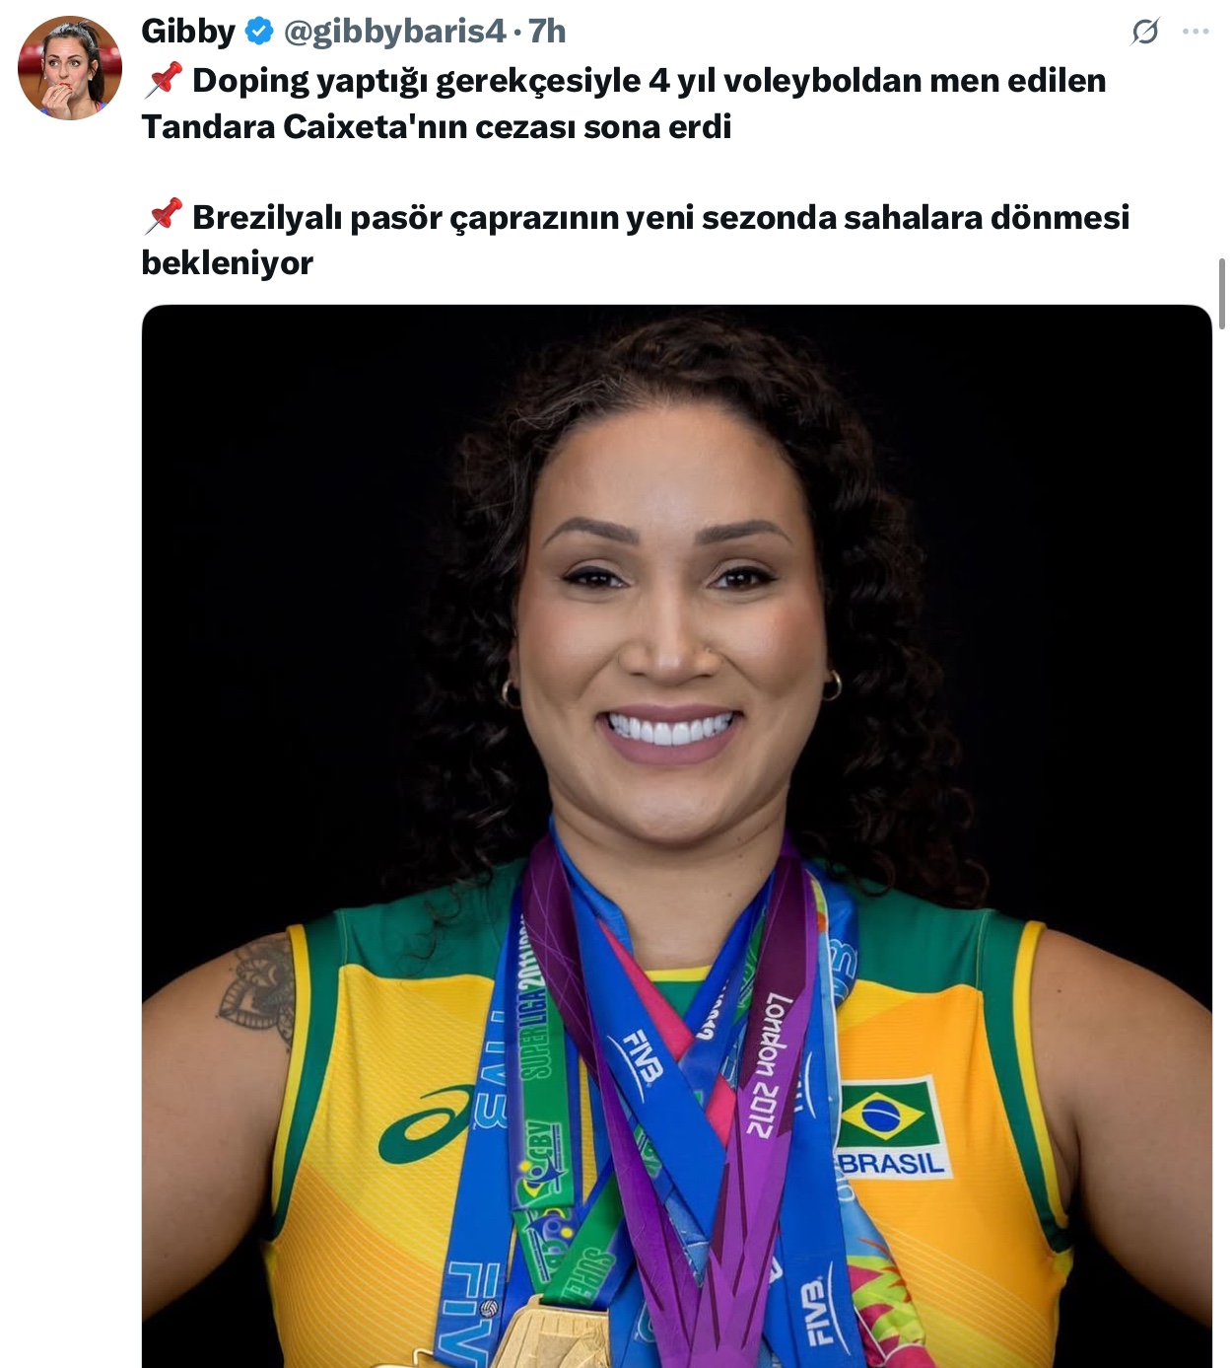1231x1368 pixels.
Task: Expand the photo of Tandara Caixeta
Action: point(676,836)
